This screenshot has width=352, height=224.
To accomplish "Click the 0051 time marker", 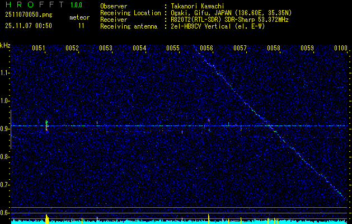I will pyautogui.click(x=39, y=49).
